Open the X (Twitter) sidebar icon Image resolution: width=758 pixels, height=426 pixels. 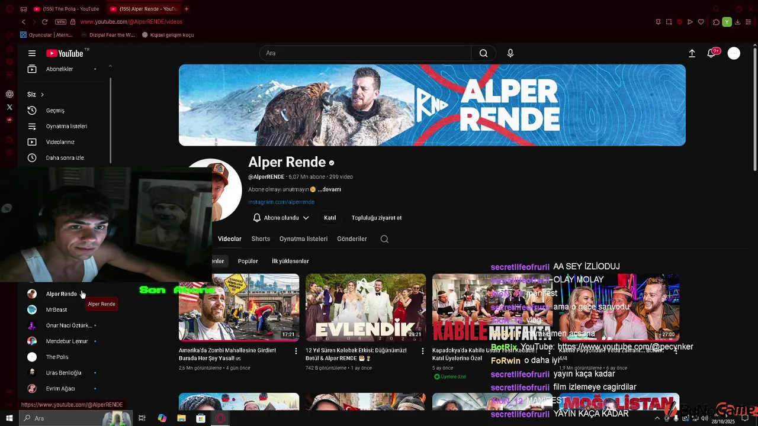coord(9,107)
